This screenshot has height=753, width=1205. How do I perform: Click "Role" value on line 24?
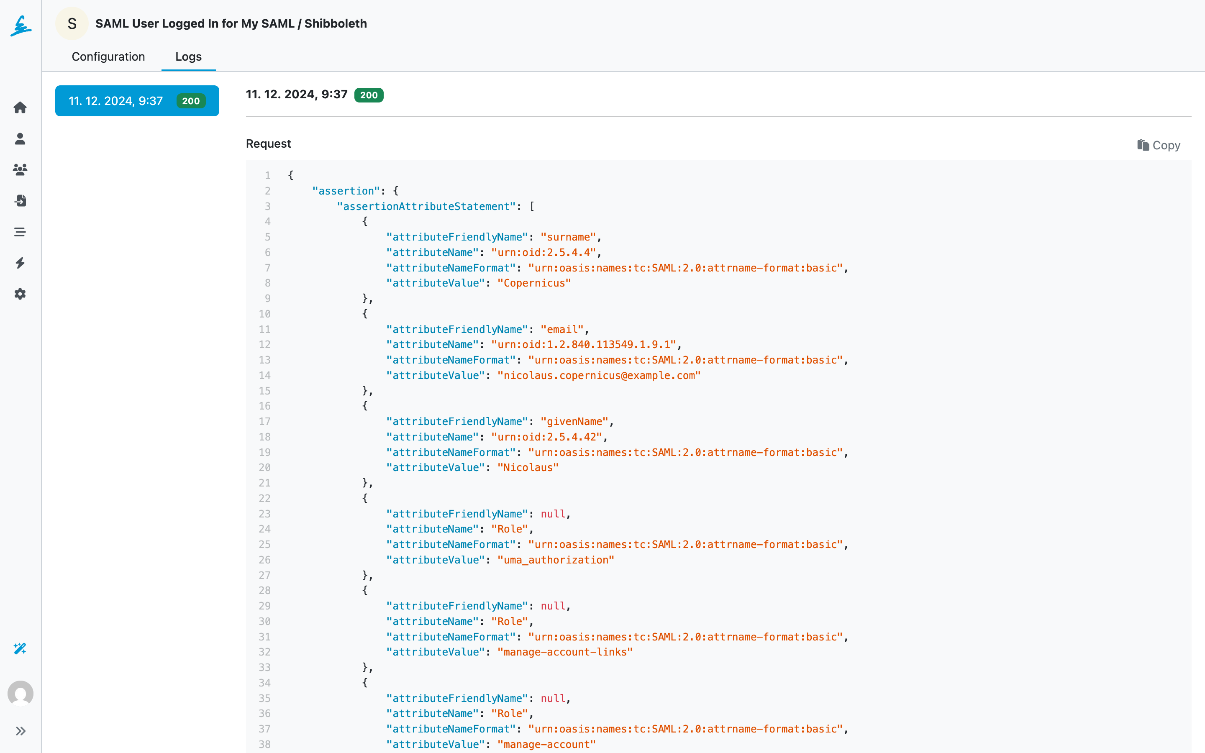(509, 529)
